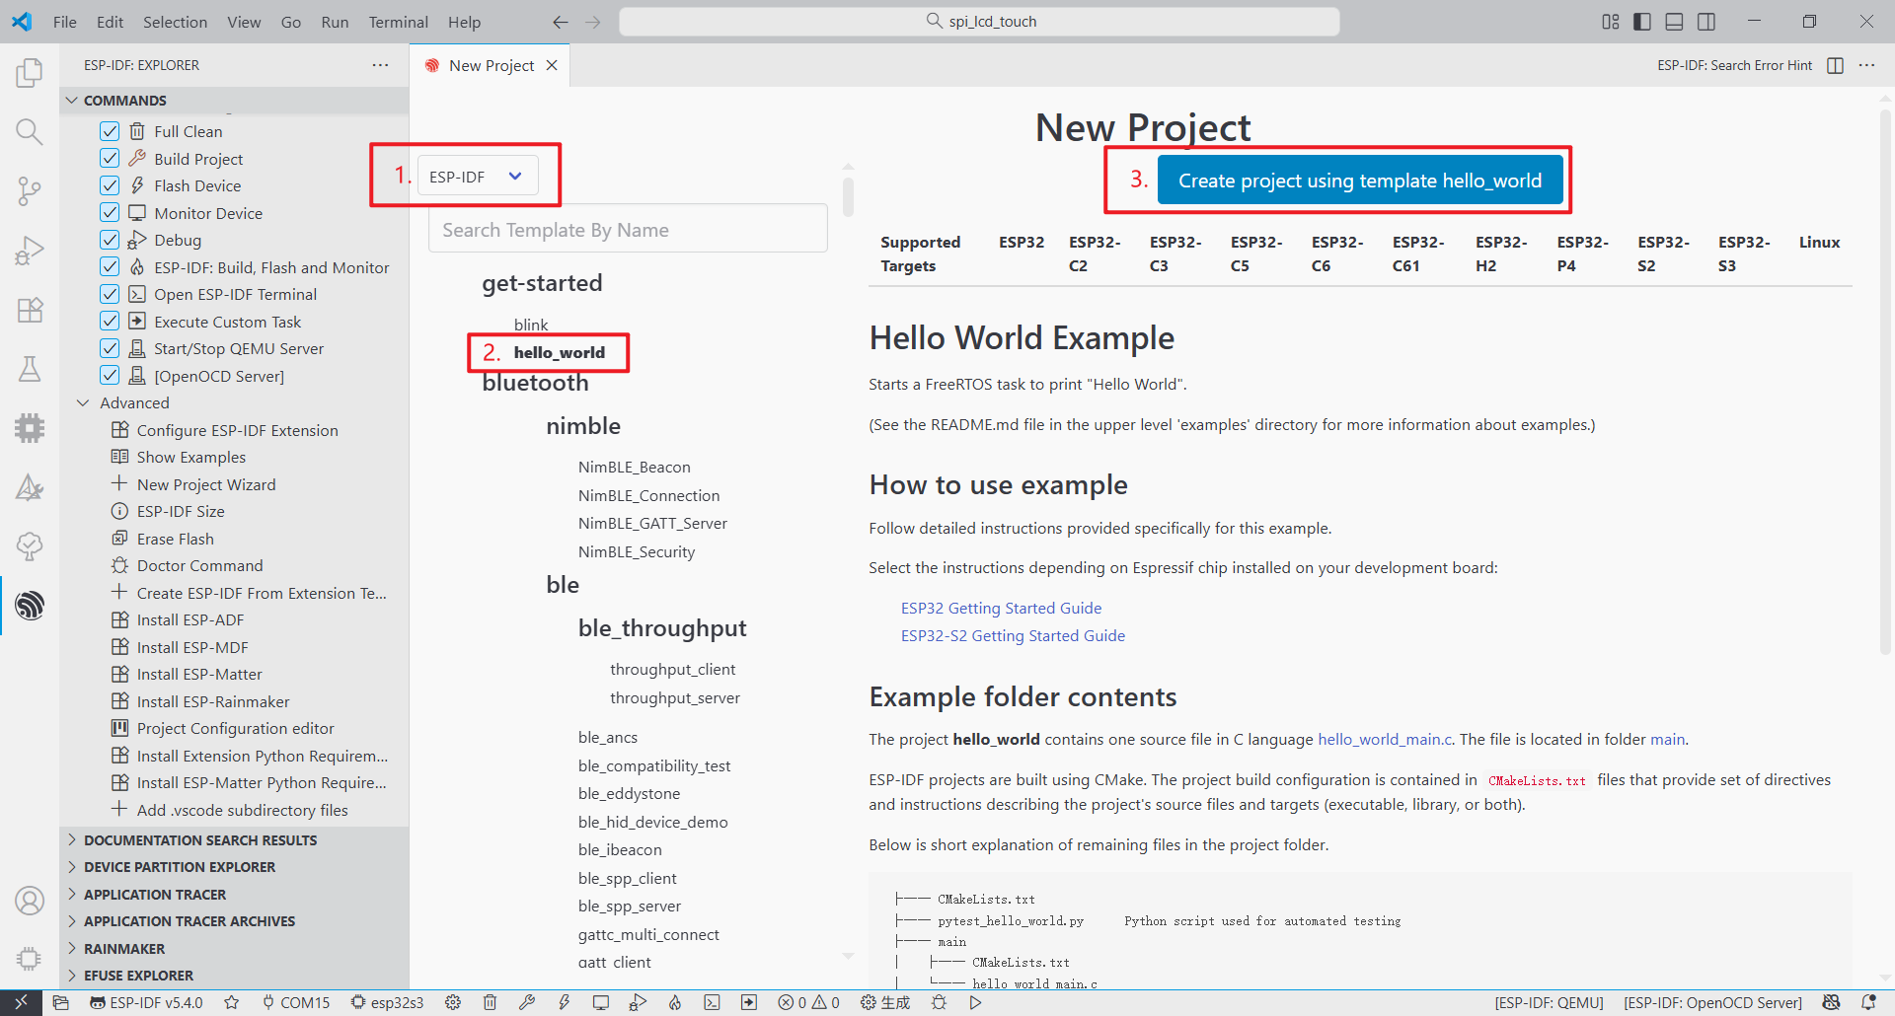Click the status bar flash device lightning icon
Screen dimensions: 1895x1016
564,1002
